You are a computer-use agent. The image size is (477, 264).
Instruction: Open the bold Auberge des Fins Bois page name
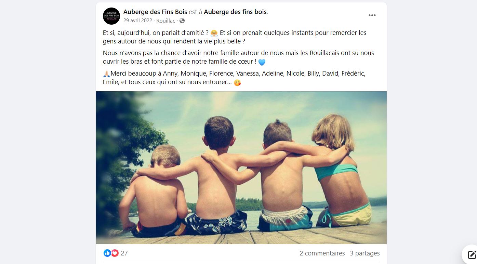coord(155,12)
